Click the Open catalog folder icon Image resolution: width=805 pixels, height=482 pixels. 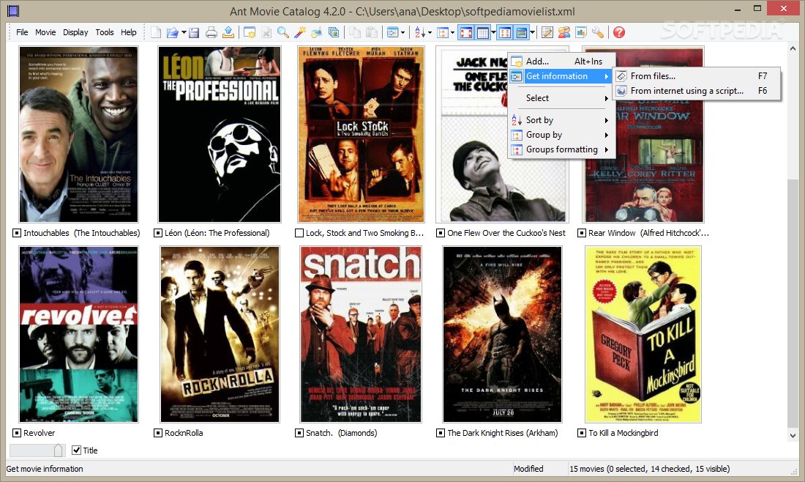tap(173, 32)
